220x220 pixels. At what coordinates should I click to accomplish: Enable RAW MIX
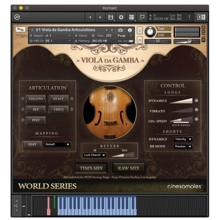click(x=129, y=168)
